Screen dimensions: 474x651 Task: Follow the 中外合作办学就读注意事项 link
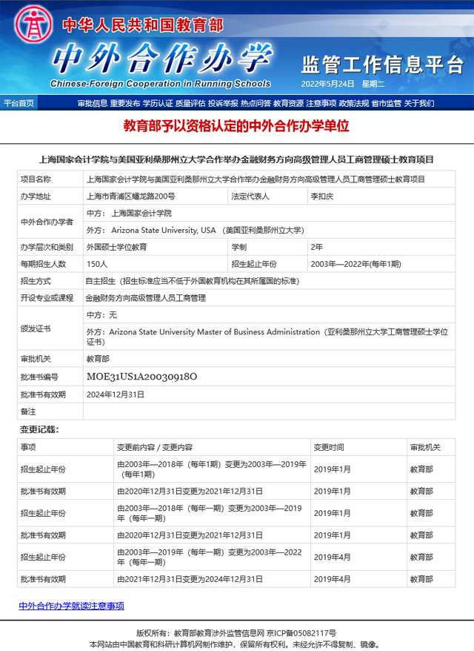click(71, 606)
